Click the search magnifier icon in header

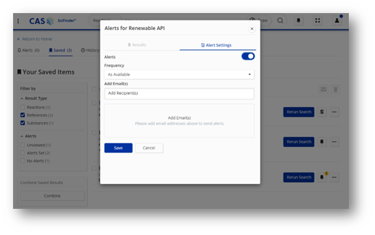(280, 21)
